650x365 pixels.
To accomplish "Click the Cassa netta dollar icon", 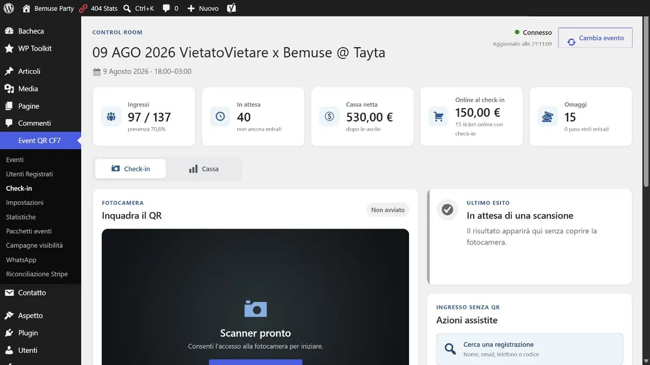I will 329,116.
